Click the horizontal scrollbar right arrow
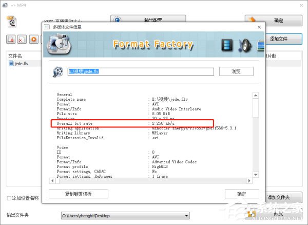The height and width of the screenshot is (225, 308). [x=249, y=181]
